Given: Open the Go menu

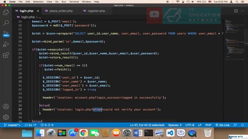Looking at the screenshot, I should [57, 2].
